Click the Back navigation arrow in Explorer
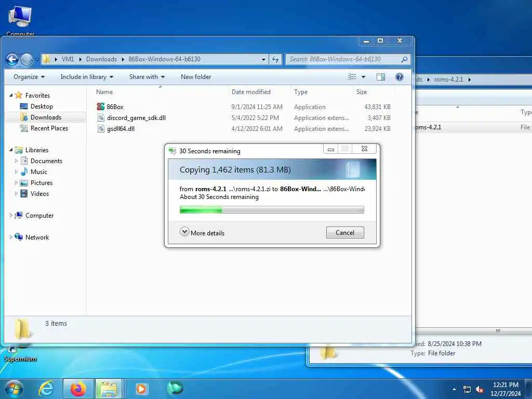The width and height of the screenshot is (532, 399). 12,59
